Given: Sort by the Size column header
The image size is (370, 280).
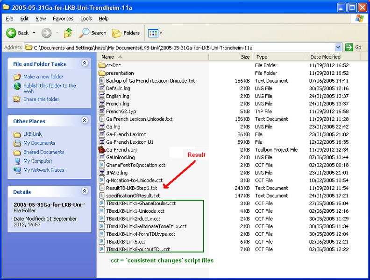Looking at the screenshot, I should 230,57.
